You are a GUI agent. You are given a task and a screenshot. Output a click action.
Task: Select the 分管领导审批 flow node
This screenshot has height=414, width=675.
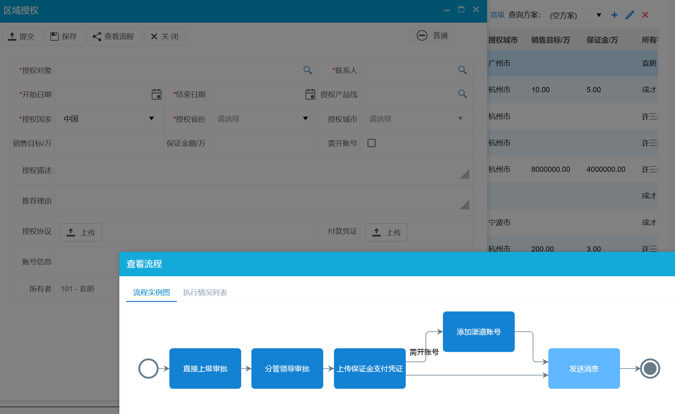point(287,368)
